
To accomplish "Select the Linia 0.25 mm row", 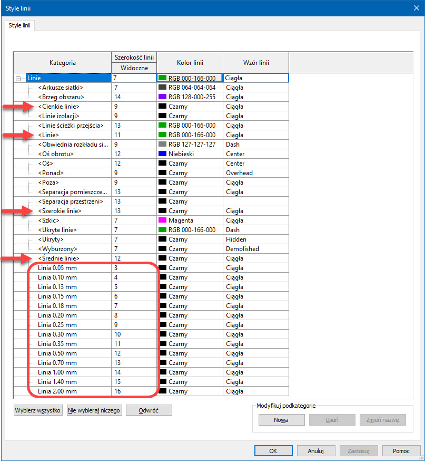I will [x=57, y=325].
